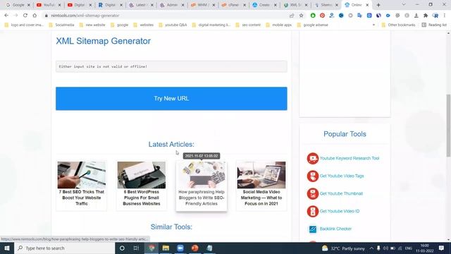Open the Social Media Video Marketing article thumbnail
Image resolution: width=451 pixels, height=254 pixels.
tap(261, 175)
